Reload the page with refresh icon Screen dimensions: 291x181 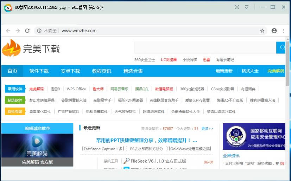tap(27, 31)
